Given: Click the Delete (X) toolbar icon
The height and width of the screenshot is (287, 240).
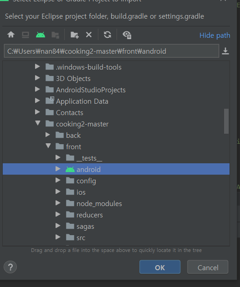Looking at the screenshot, I should tap(89, 35).
